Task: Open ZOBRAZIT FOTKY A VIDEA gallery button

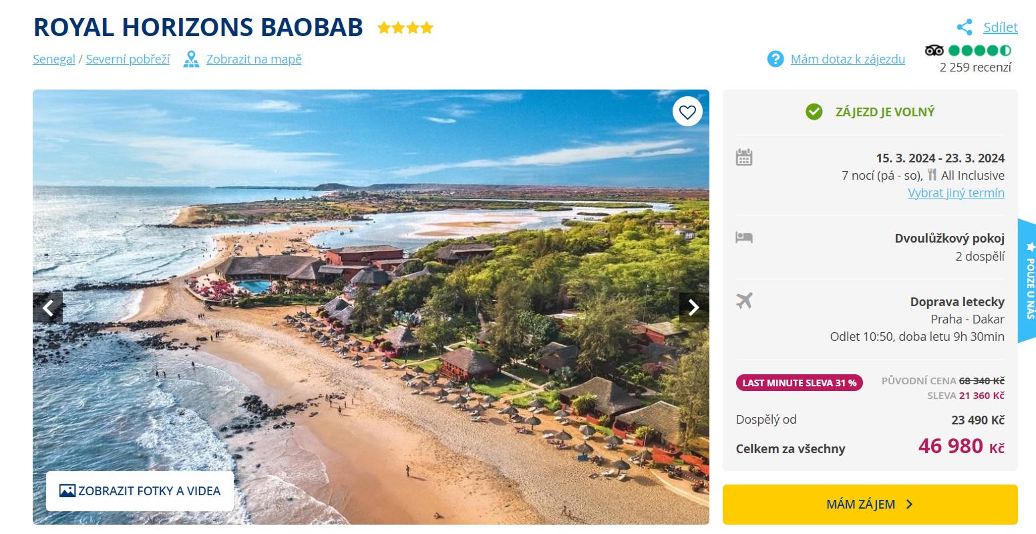Action: point(140,491)
